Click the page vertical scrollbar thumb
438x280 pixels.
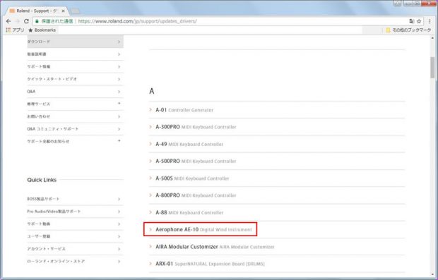[432, 68]
